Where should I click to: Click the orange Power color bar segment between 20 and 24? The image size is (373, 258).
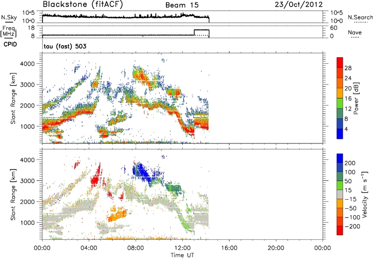click(x=340, y=83)
